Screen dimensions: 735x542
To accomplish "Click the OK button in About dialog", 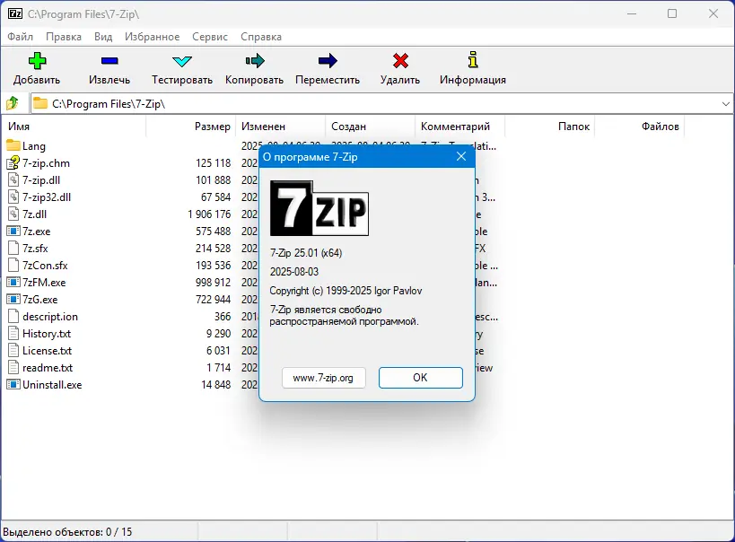I will [421, 378].
